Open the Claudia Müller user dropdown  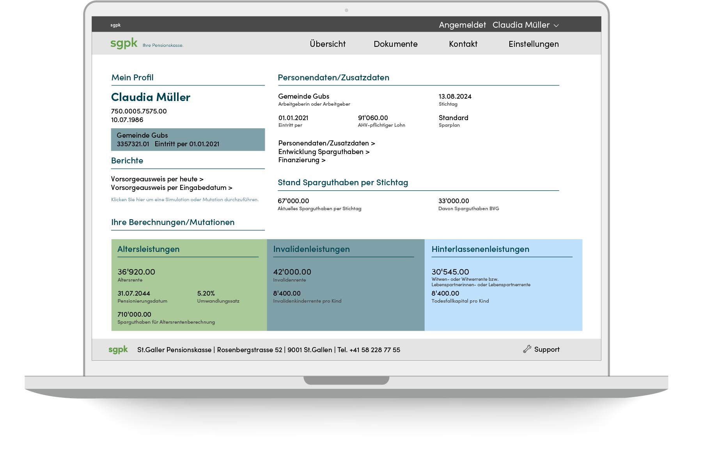coord(525,25)
